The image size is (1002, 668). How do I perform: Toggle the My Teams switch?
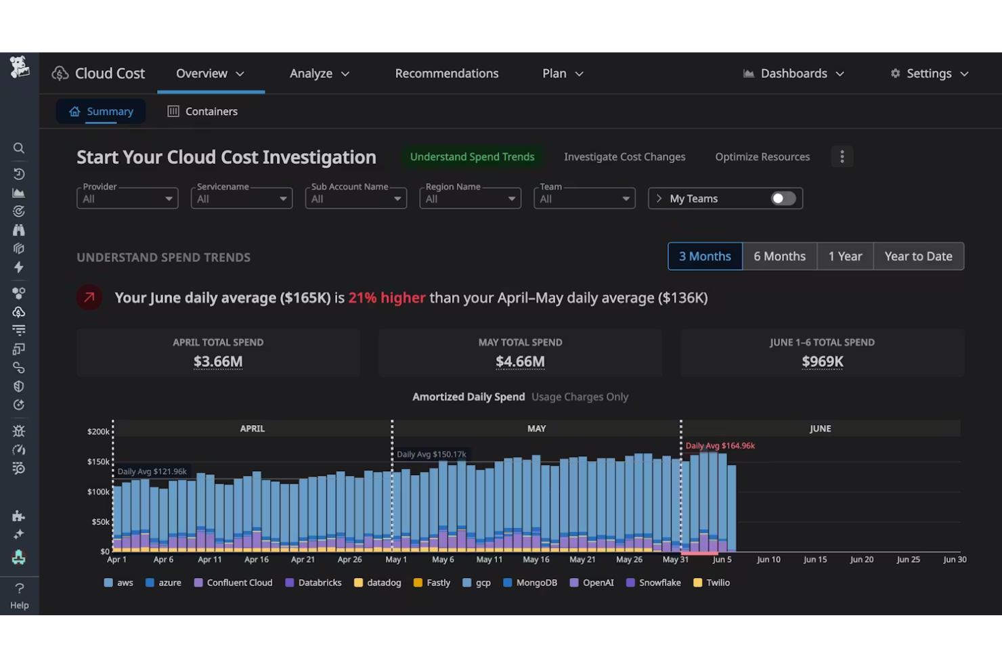pyautogui.click(x=783, y=198)
